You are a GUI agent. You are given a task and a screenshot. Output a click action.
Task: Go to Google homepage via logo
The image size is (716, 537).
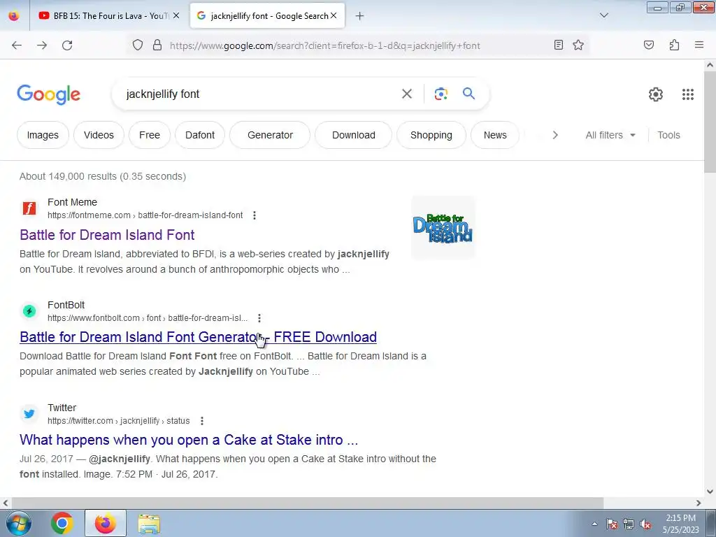(49, 94)
